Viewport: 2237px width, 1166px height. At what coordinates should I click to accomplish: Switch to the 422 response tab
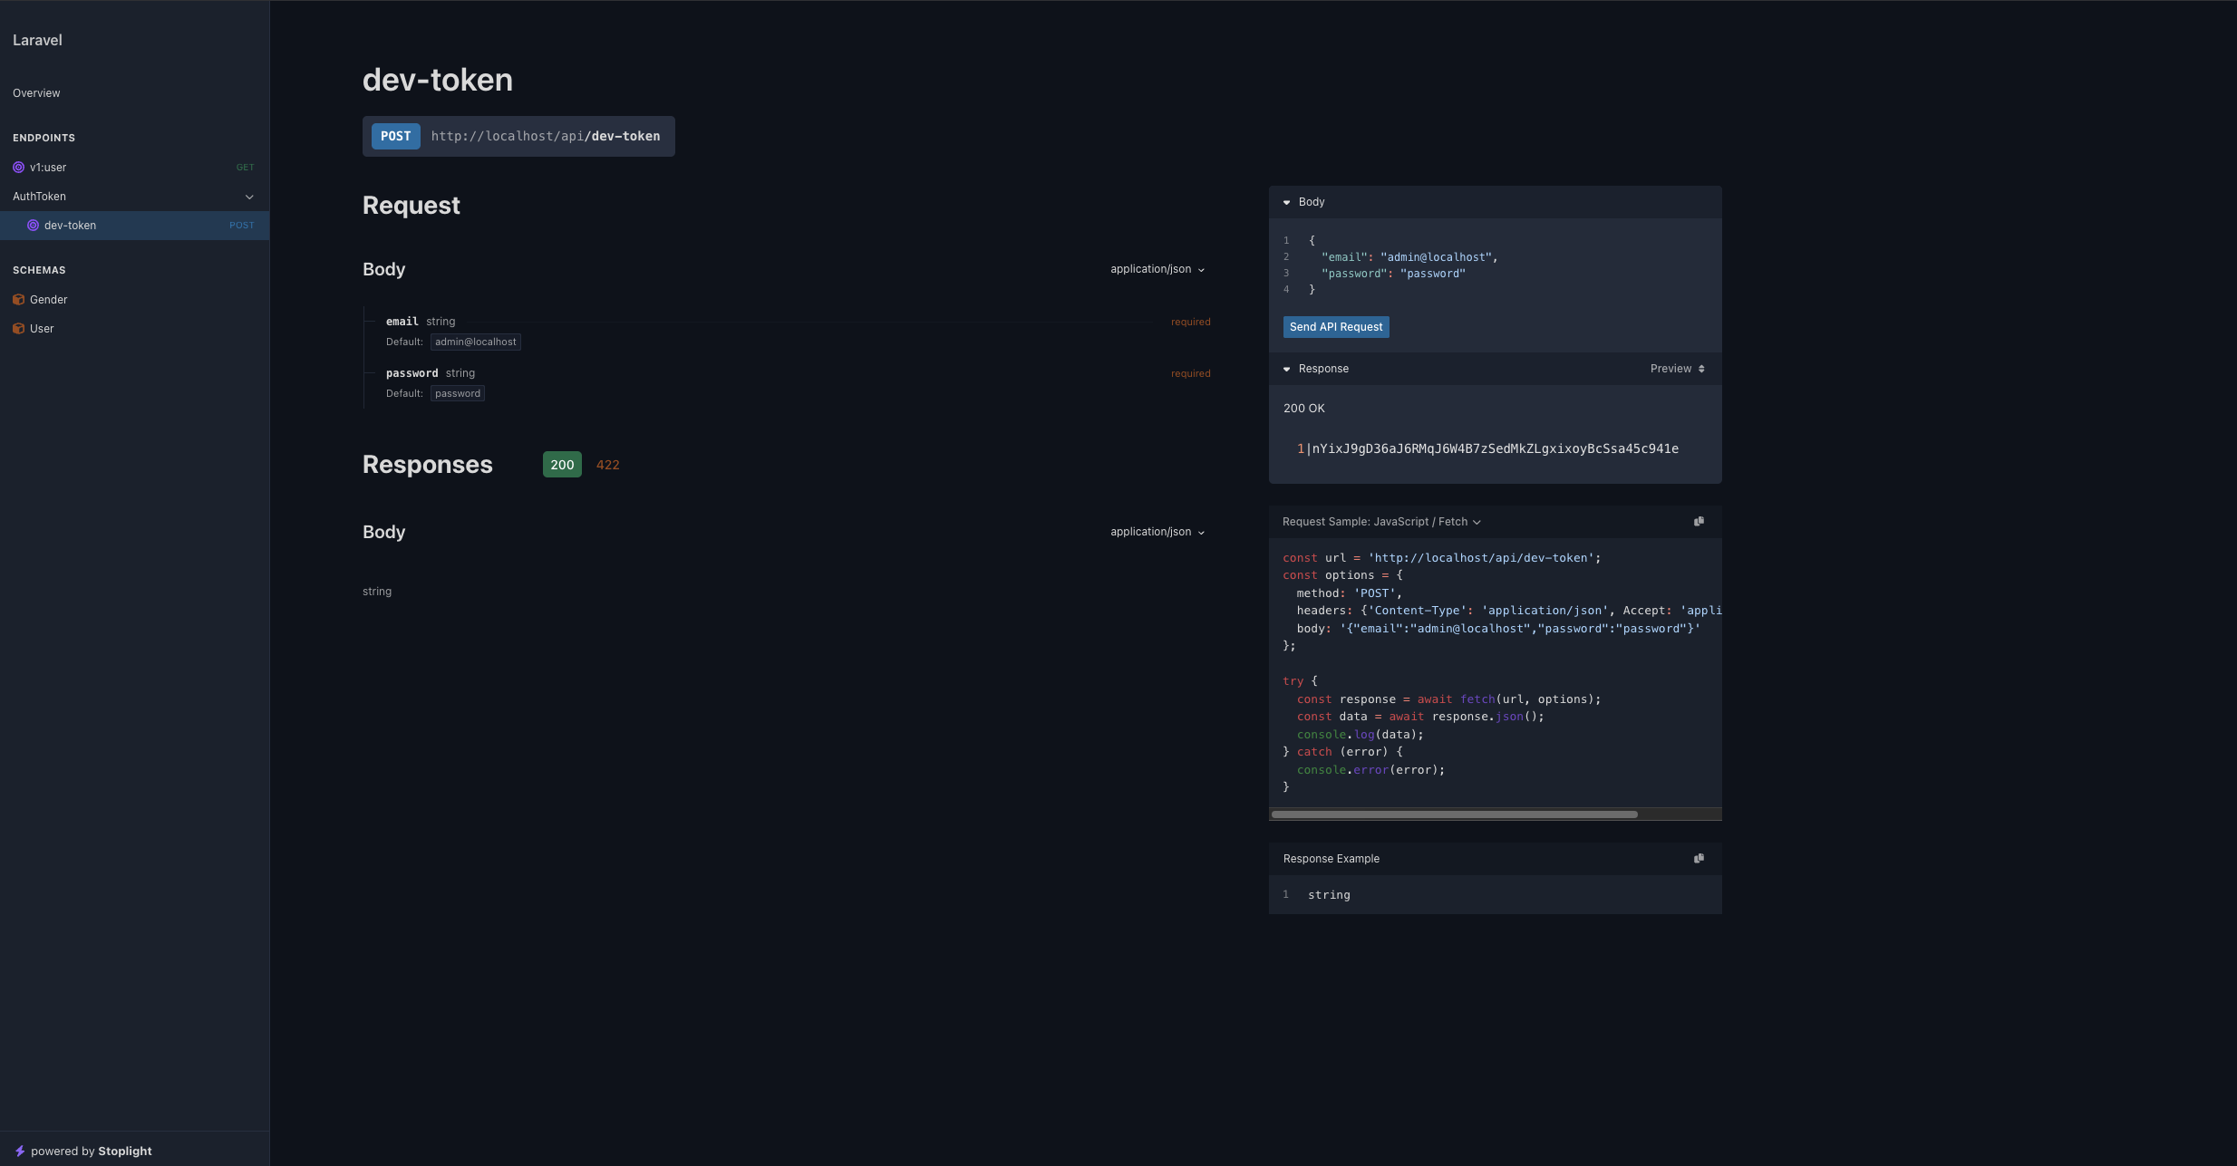tap(607, 465)
